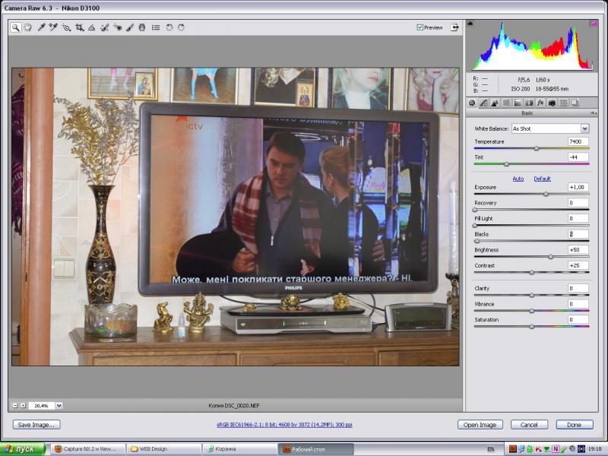
Task: Click the Exposure slider handle
Action: 546,194
